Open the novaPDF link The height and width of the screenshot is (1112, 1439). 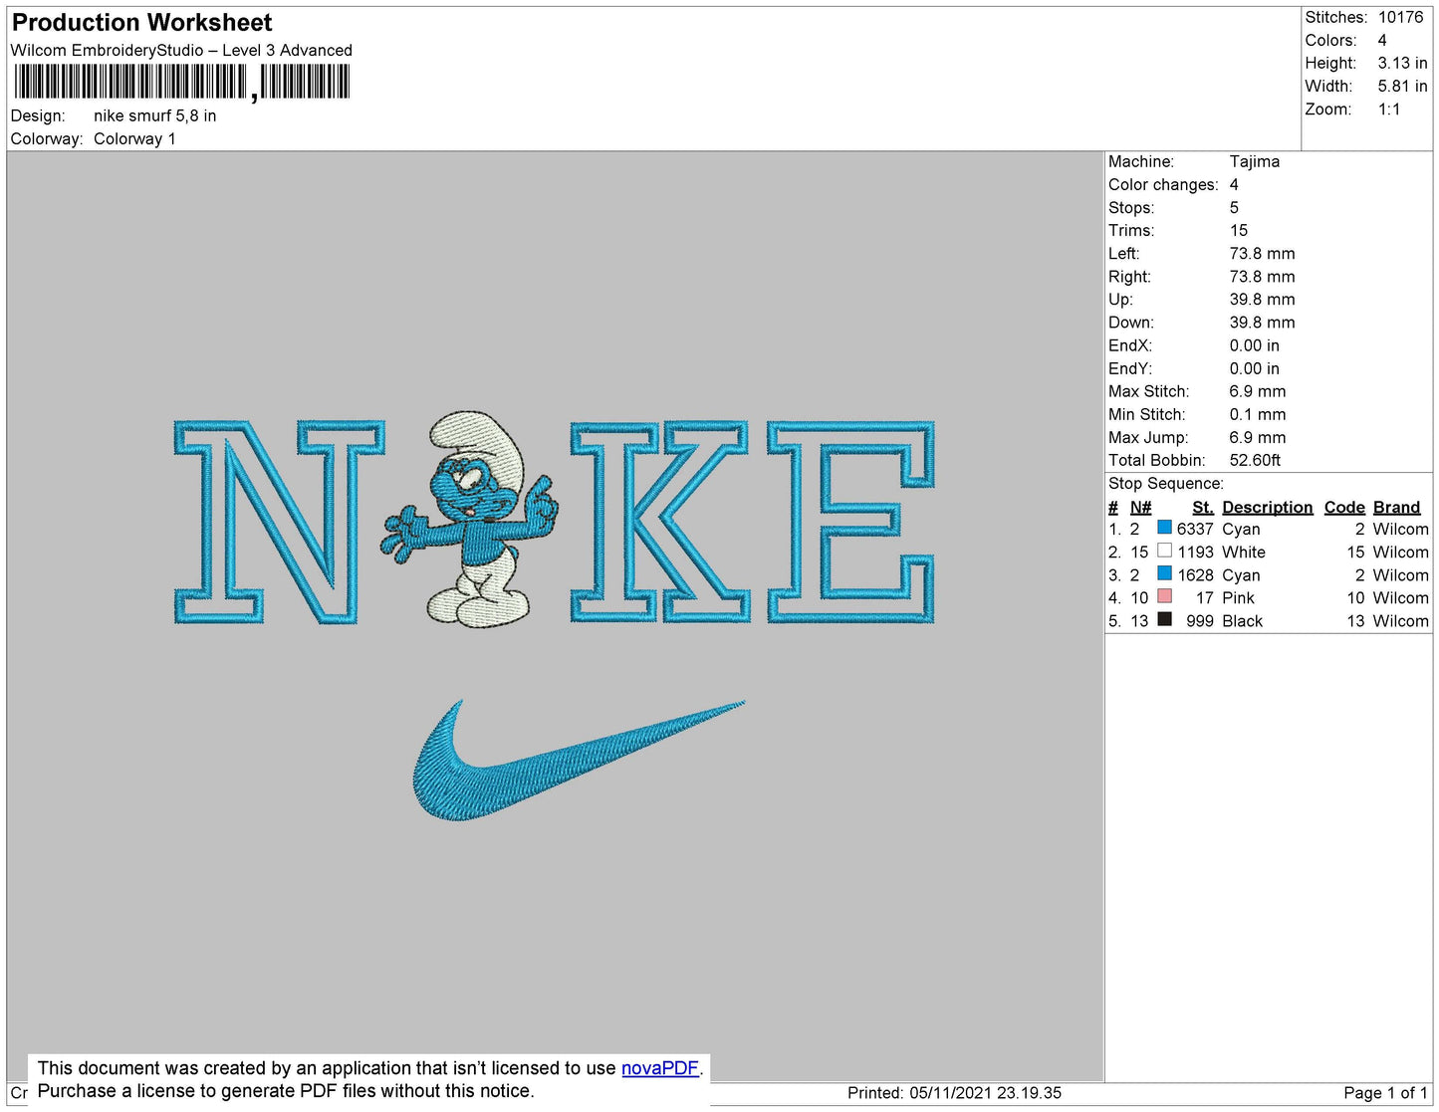click(660, 1068)
